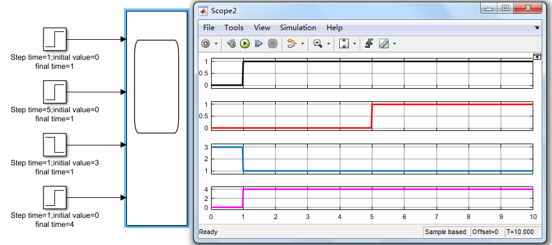Expand the axes scaling dropdown arrow
552x245 pixels.
pyautogui.click(x=354, y=44)
